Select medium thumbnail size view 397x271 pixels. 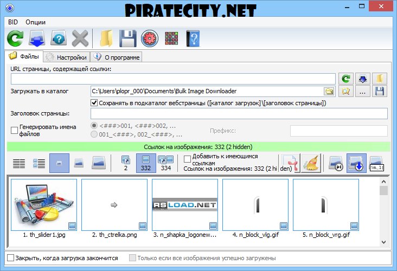click(79, 163)
